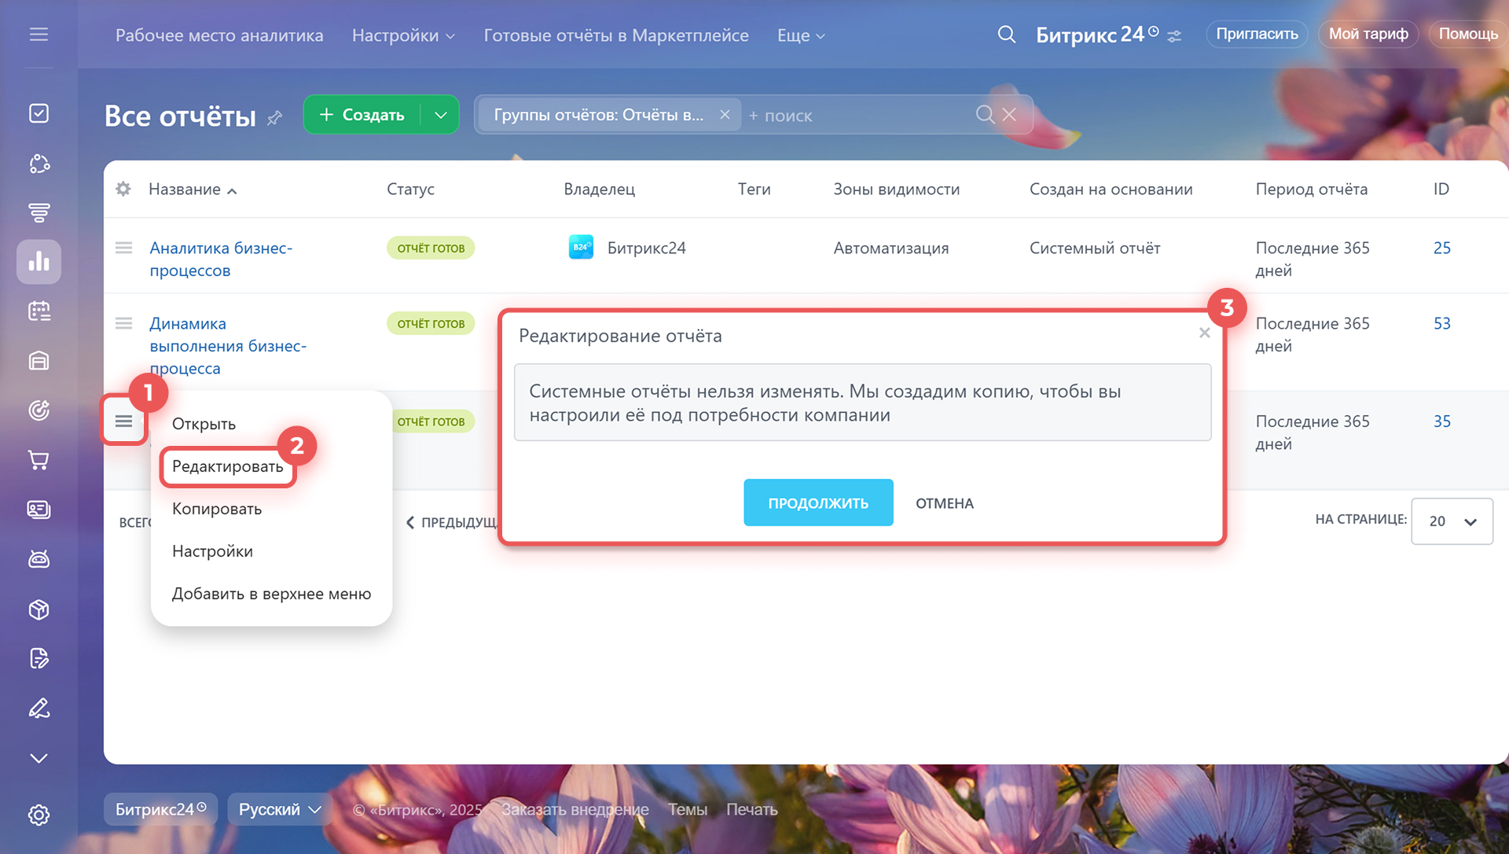This screenshot has width=1509, height=854.
Task: Choose Добавить в верхнее меню option
Action: click(271, 594)
